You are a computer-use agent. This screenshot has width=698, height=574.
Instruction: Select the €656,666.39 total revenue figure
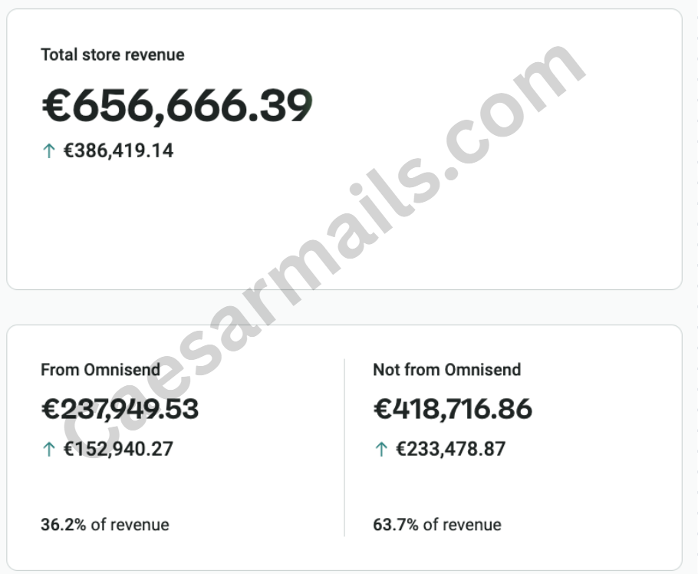click(176, 106)
